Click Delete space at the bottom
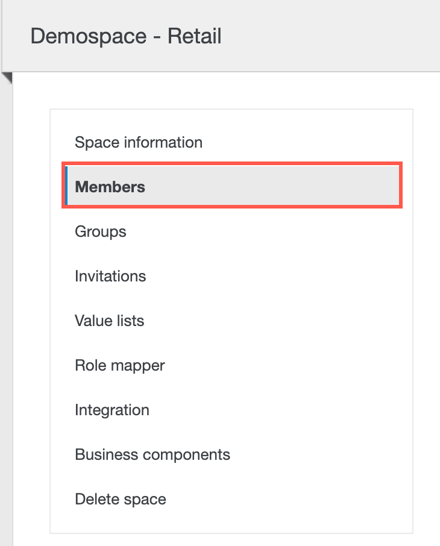The image size is (440, 546). (119, 499)
